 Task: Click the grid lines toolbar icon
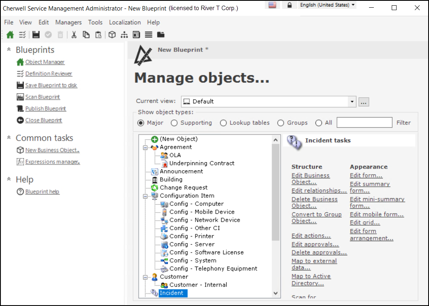pos(148,35)
